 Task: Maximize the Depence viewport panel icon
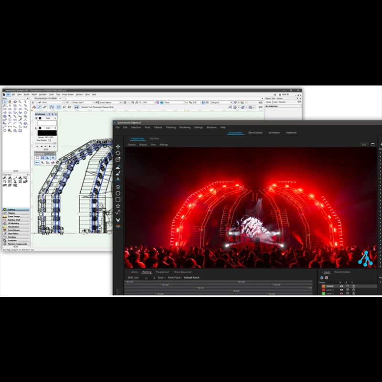(x=373, y=145)
